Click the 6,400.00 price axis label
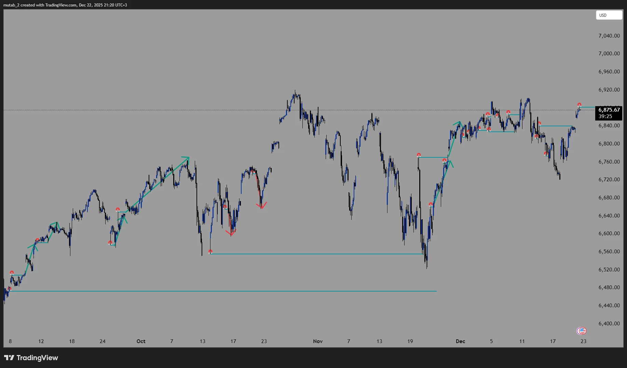 coord(609,323)
